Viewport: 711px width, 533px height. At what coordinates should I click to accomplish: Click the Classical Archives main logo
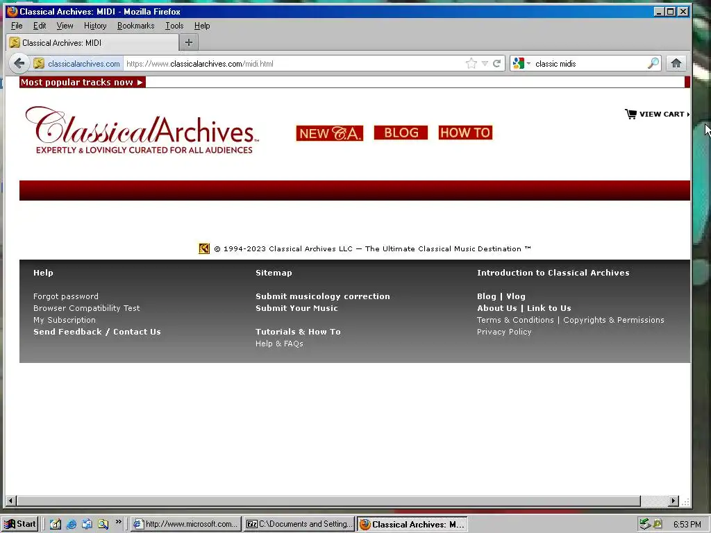point(142,130)
